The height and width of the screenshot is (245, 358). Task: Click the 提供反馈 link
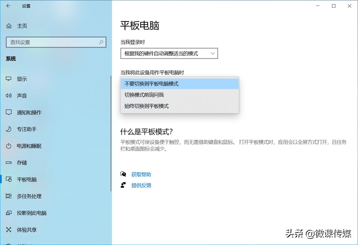tap(141, 185)
